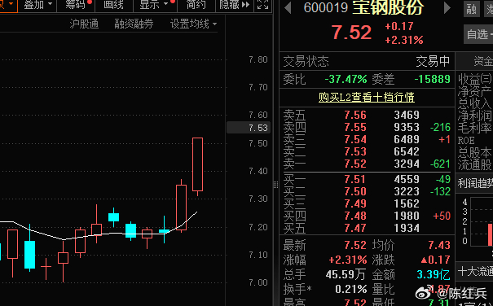Click the ROE label in finance panel
The width and height of the screenshot is (493, 306).
tap(466, 141)
